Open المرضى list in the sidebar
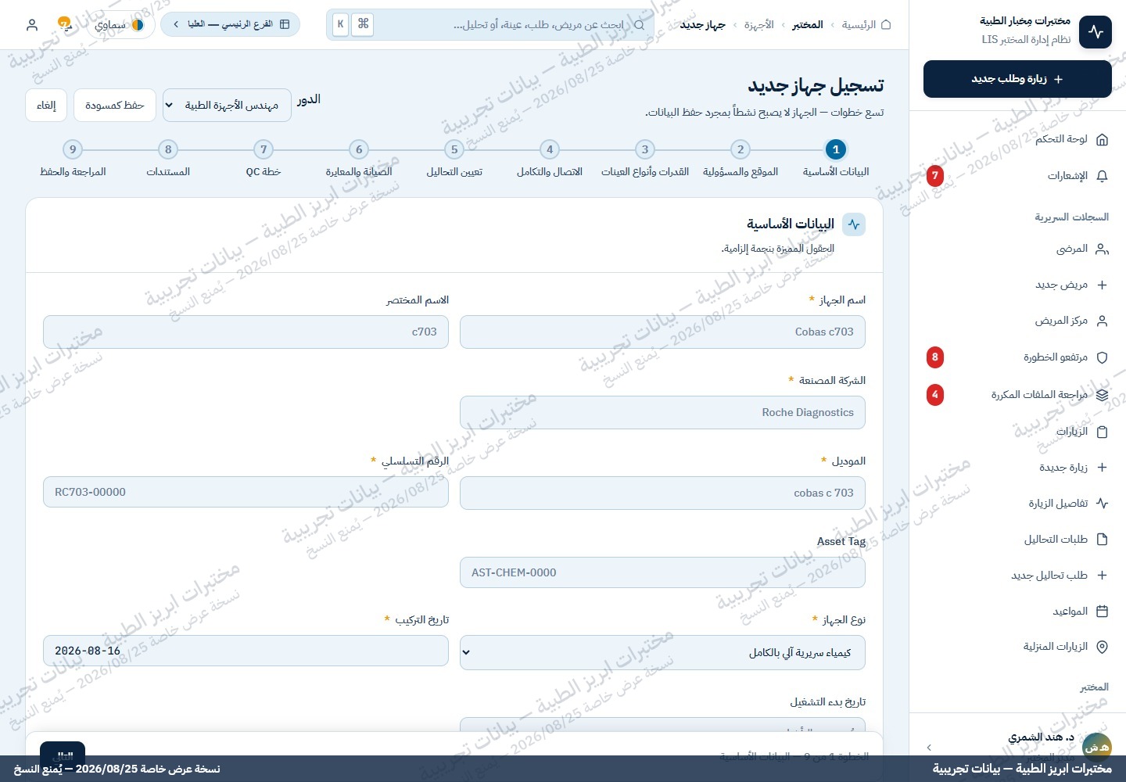The image size is (1126, 782). point(1017,249)
